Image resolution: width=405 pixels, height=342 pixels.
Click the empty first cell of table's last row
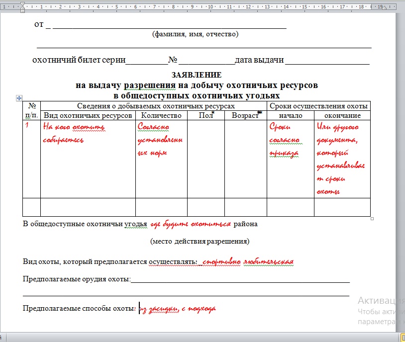[31, 207]
